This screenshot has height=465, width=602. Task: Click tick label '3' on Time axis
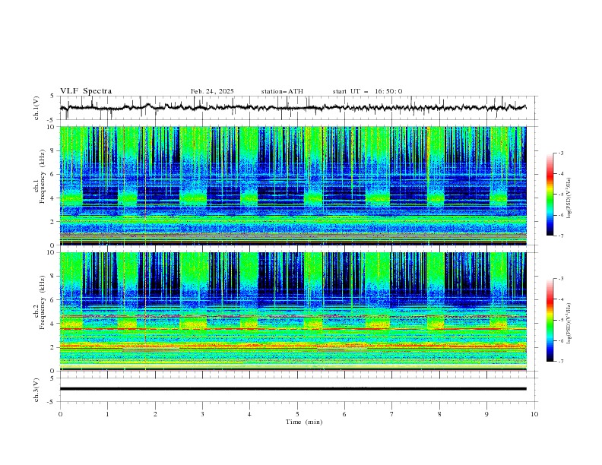(x=202, y=414)
